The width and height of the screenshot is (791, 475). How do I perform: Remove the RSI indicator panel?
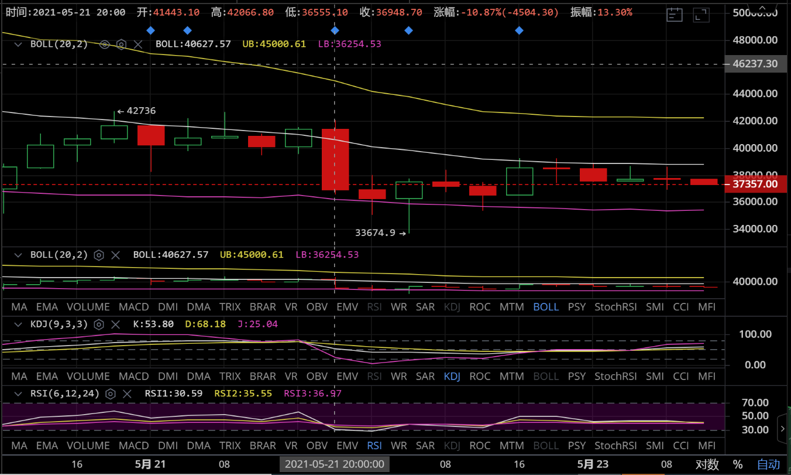(x=127, y=394)
